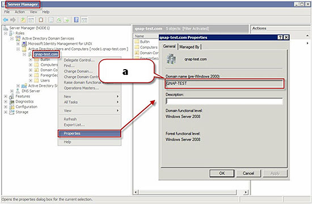The image size is (312, 204).
Task: Select the General tab in Properties dialog
Action: (170, 46)
